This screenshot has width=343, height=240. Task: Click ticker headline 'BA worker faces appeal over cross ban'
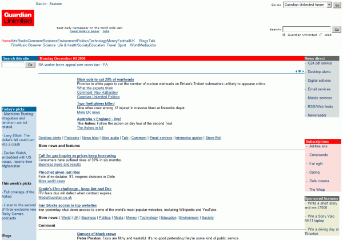point(73,65)
